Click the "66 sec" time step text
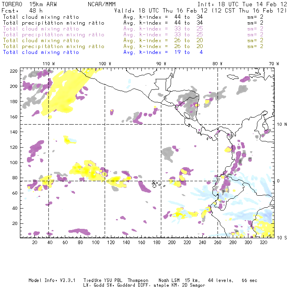 point(250,280)
